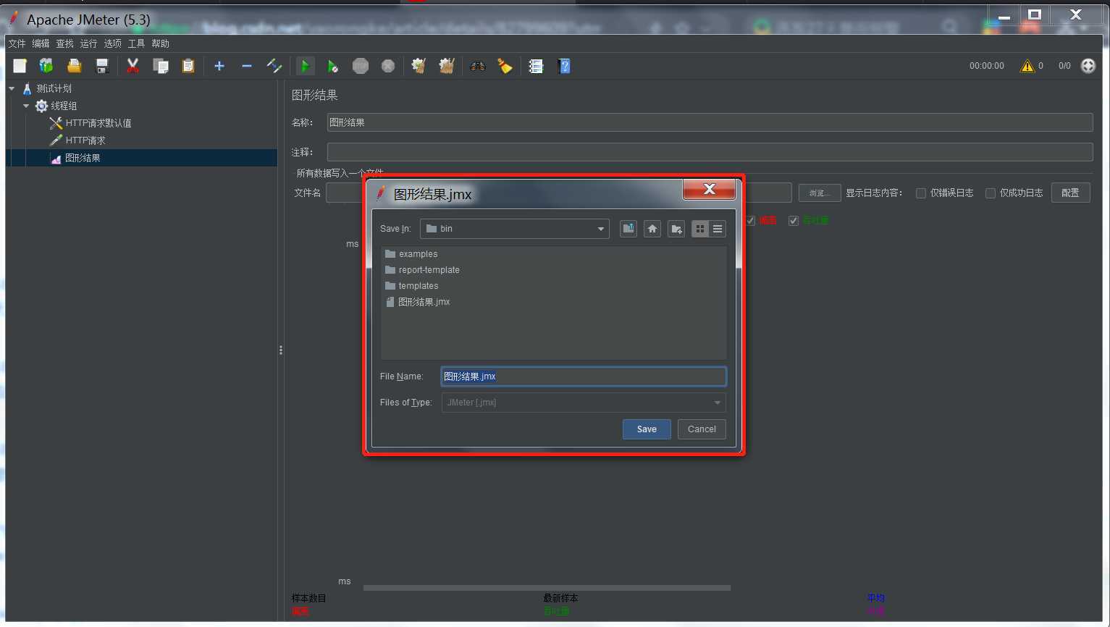Click the horizontal scrollbar under the graph
Image resolution: width=1110 pixels, height=627 pixels.
point(547,588)
